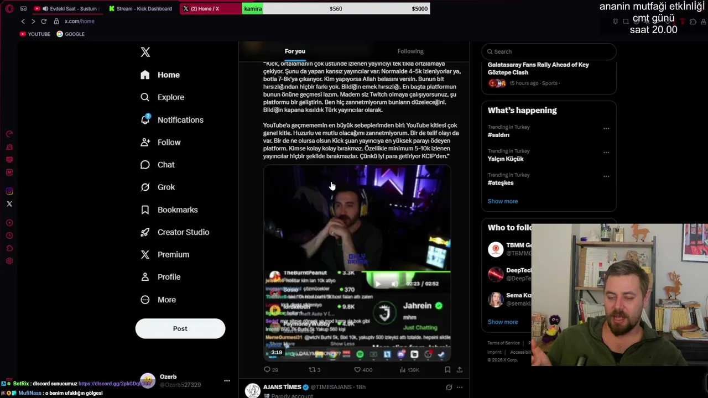
Task: Open the Follow section
Action: [x=161, y=142]
